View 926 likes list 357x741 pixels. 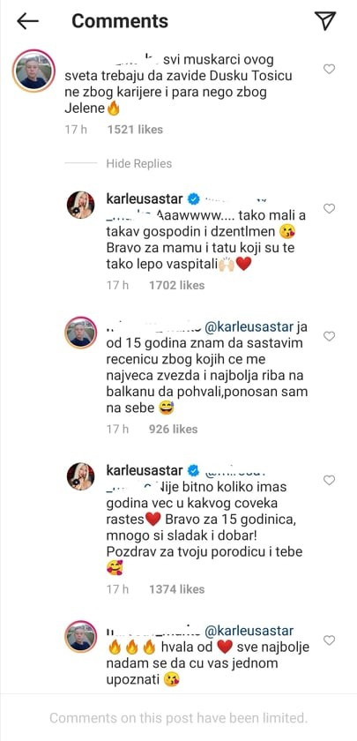[x=174, y=429]
